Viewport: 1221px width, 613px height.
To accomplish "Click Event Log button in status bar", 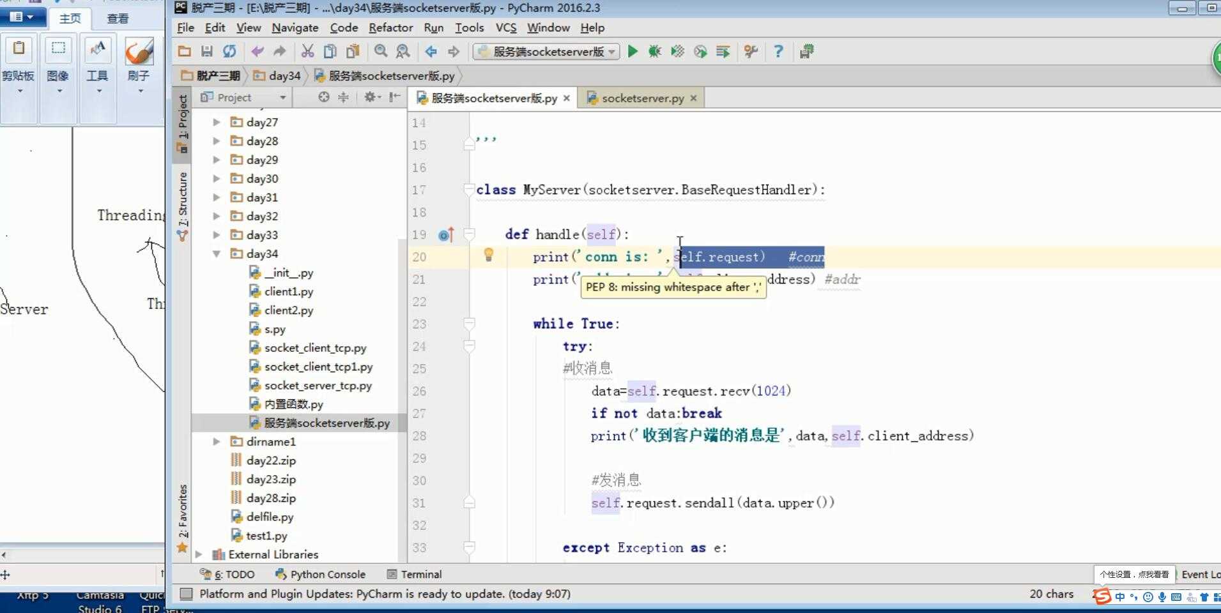I will (1200, 574).
